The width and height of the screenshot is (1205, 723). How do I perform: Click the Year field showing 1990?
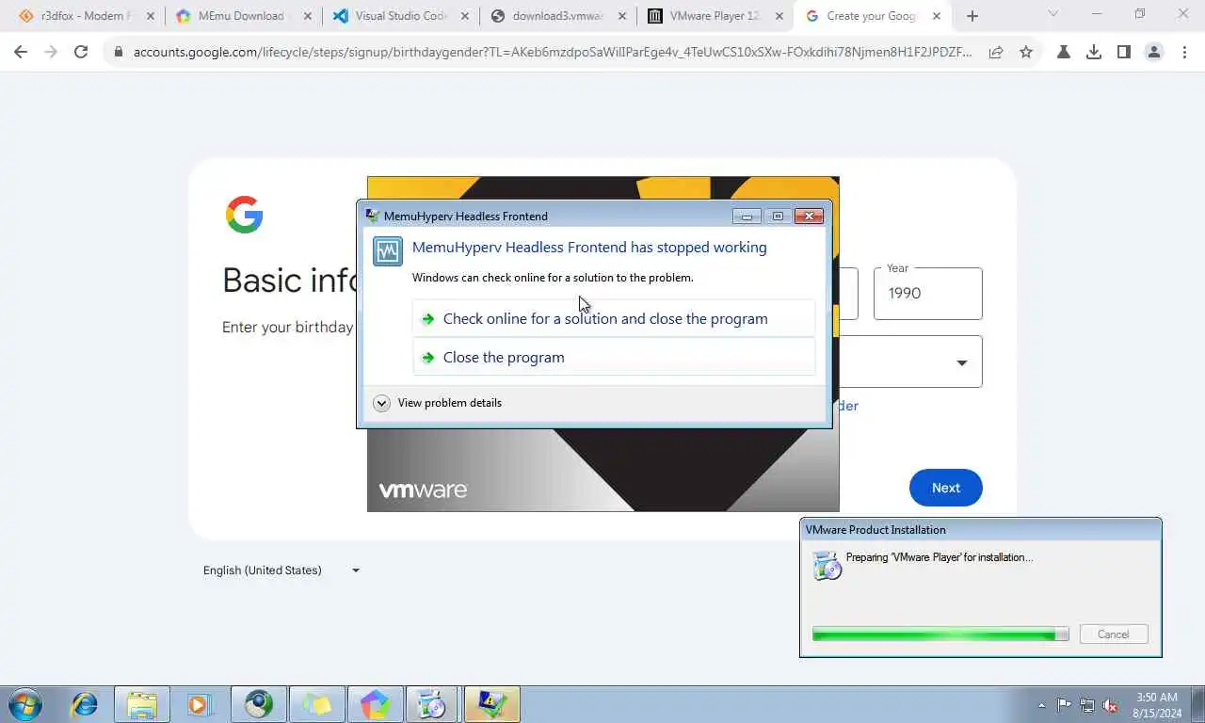click(928, 293)
